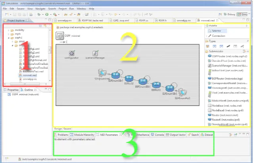Pick the Connection tool in Palette
The height and width of the screenshot is (163, 256).
217,36
